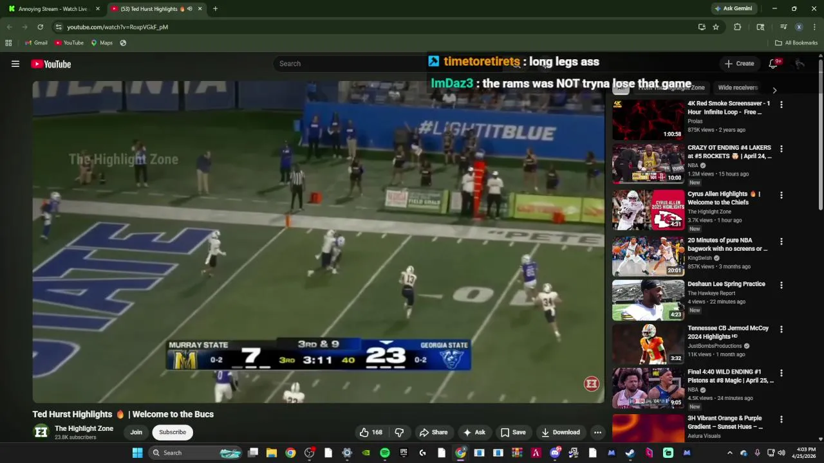The height and width of the screenshot is (463, 824).
Task: Open the Chrome extensions puzzle icon
Action: tap(738, 27)
